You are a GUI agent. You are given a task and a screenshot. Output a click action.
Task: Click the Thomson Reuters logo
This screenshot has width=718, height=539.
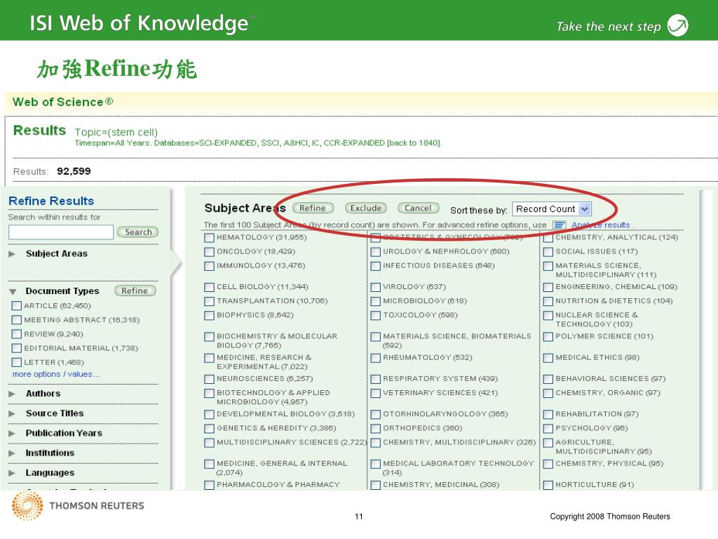coord(78,505)
